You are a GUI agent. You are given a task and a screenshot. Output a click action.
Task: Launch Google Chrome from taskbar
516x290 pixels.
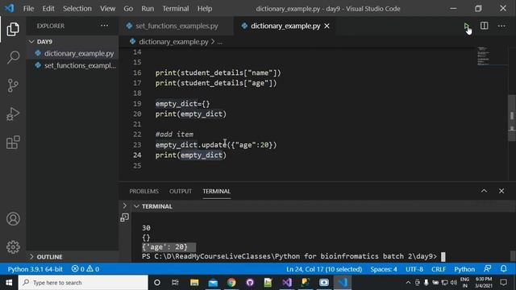(231, 283)
